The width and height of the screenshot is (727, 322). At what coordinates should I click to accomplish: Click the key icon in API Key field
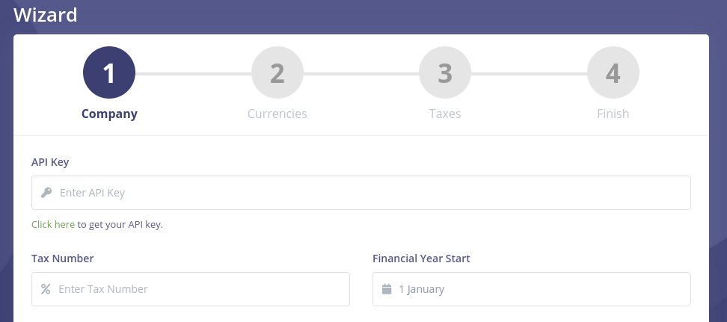coord(46,193)
